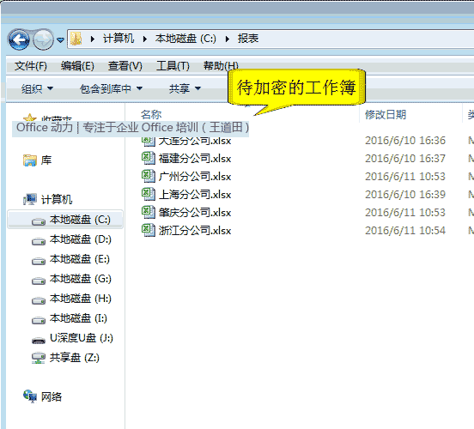Click the drive icon of 本地磁盘 (I:)
474x429 pixels.
coord(39,320)
